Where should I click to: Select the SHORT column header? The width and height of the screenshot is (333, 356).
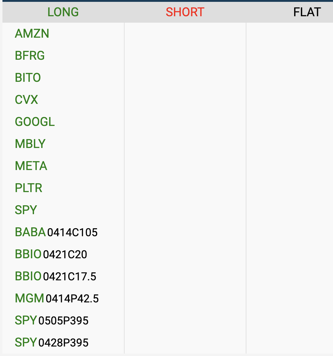pos(185,12)
